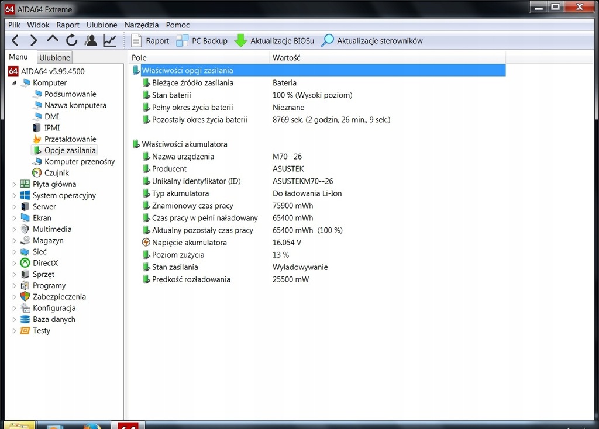599x429 pixels.
Task: Go forward with the right arrow icon
Action: 33,40
